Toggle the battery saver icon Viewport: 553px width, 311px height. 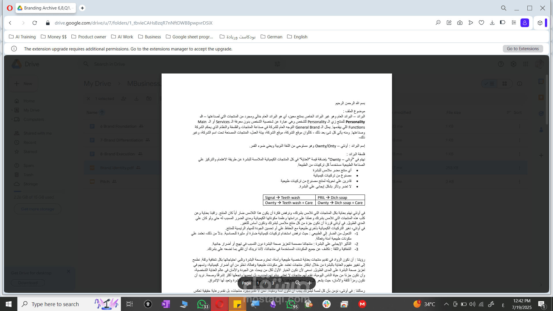tap(503, 22)
